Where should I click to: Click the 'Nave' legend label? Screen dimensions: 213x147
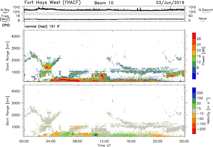coord(203,18)
